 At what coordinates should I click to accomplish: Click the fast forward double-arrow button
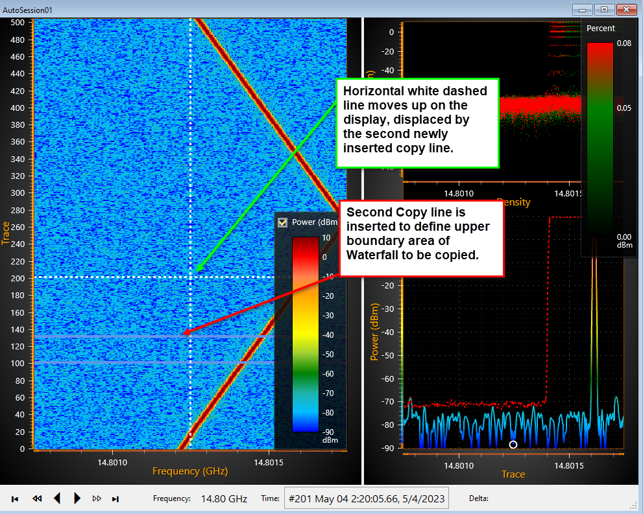pos(97,498)
